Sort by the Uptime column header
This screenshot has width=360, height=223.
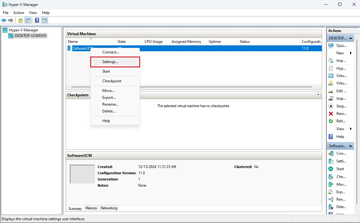tap(222, 42)
